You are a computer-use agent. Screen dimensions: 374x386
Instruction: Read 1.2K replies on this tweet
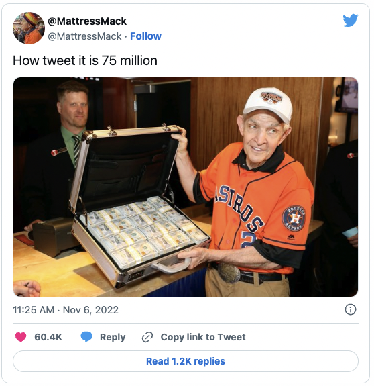[186, 361]
